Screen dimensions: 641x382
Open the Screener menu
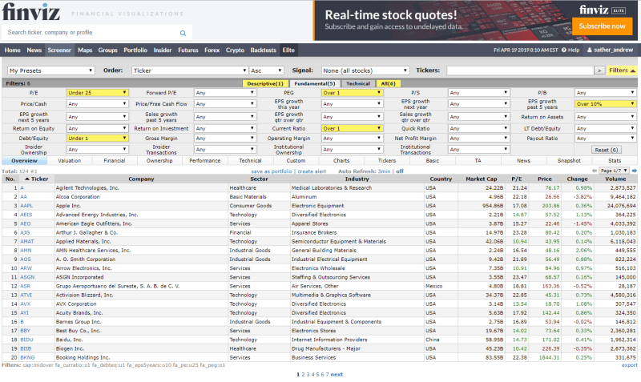tap(59, 50)
